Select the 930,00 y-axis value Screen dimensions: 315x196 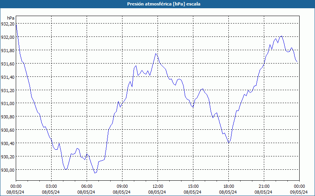pos(7,170)
